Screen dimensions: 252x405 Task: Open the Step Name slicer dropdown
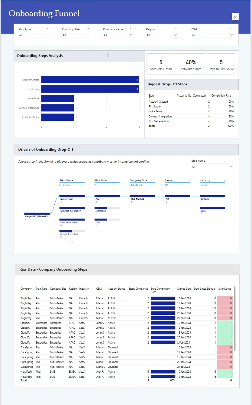pyautogui.click(x=212, y=166)
